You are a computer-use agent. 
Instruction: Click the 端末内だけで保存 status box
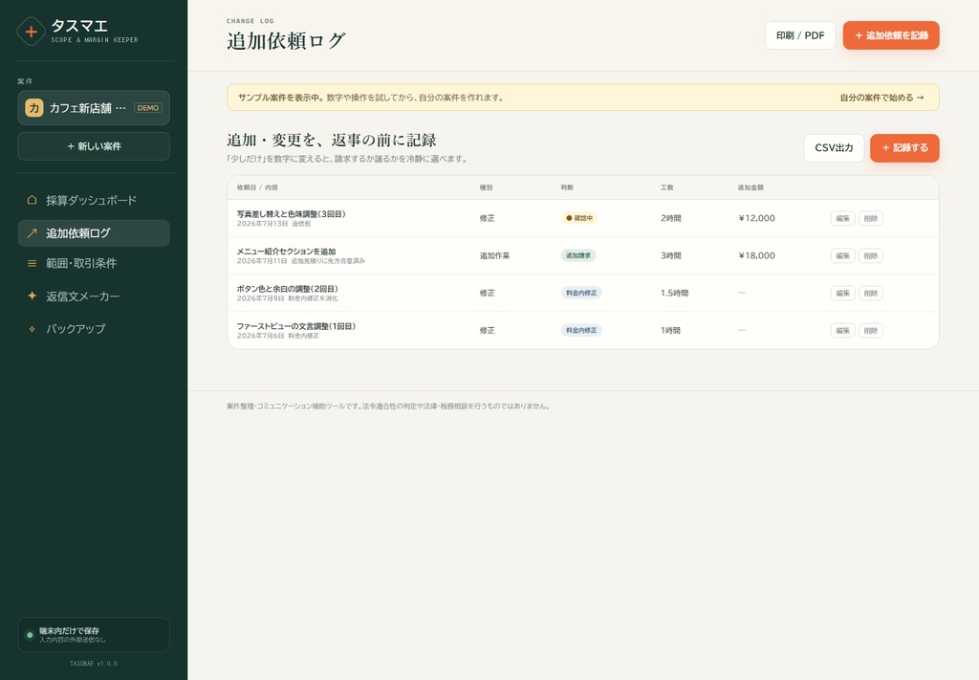click(94, 635)
